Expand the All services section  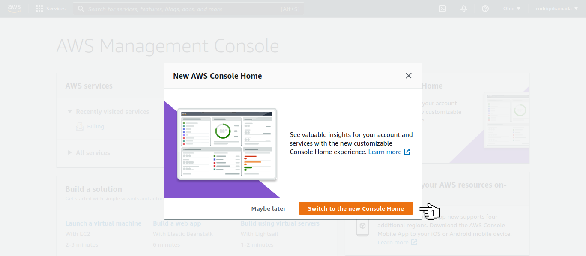pyautogui.click(x=89, y=152)
